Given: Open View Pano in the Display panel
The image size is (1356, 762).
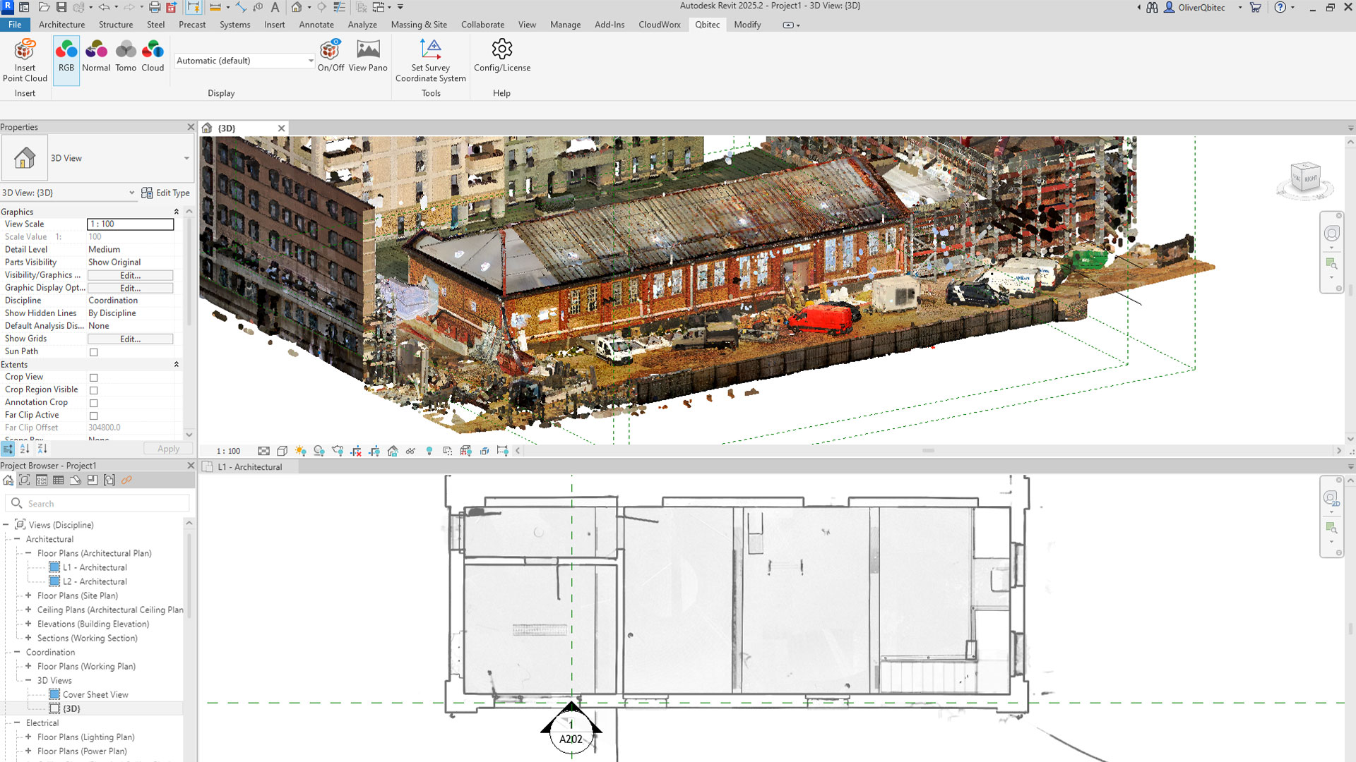Looking at the screenshot, I should click(367, 55).
